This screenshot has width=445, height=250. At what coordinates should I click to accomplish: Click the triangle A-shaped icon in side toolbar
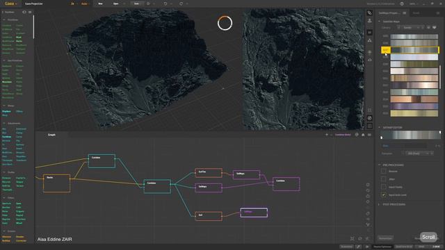369,41
